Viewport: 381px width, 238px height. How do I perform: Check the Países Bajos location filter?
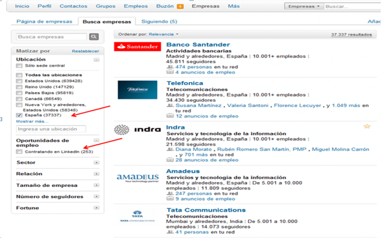tap(19, 93)
